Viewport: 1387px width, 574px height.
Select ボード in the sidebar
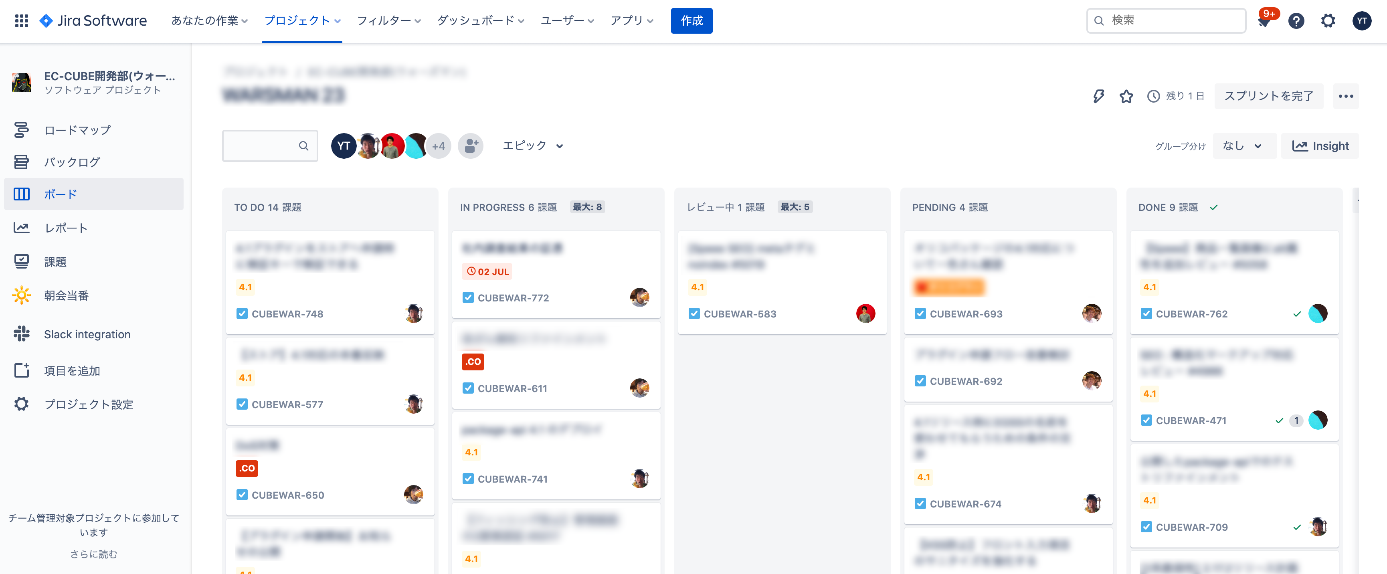coord(94,194)
